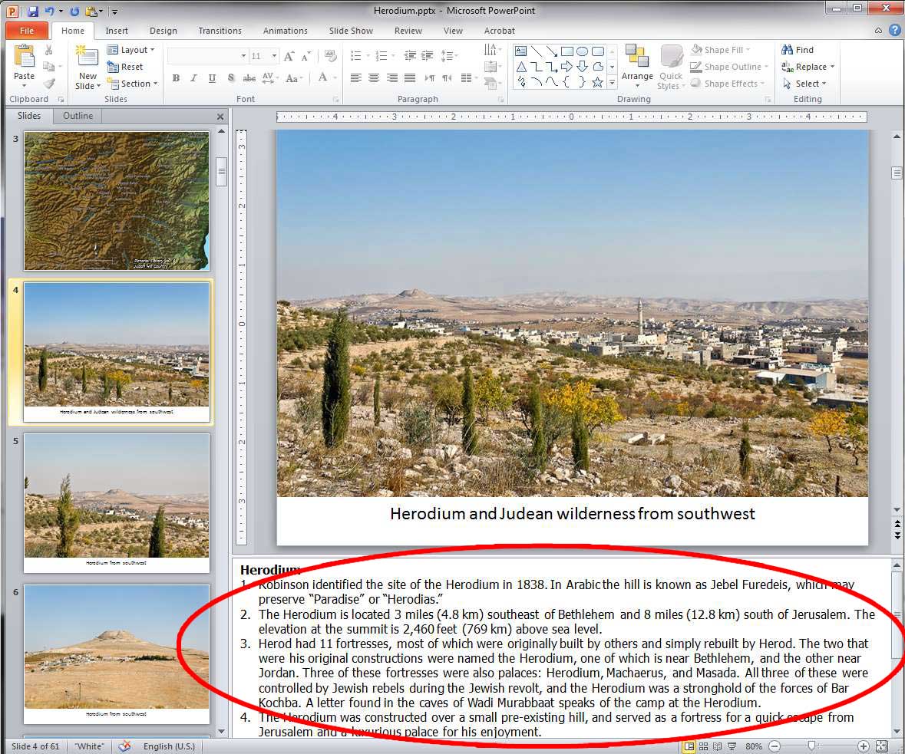Click the spell check icon in status bar

(124, 746)
